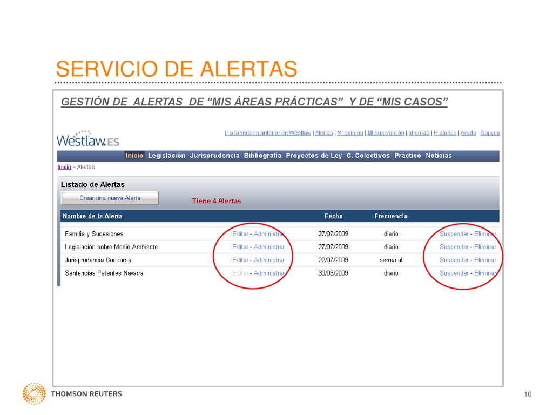Open the Alertas link in top bar
The image size is (553, 415).
[324, 133]
